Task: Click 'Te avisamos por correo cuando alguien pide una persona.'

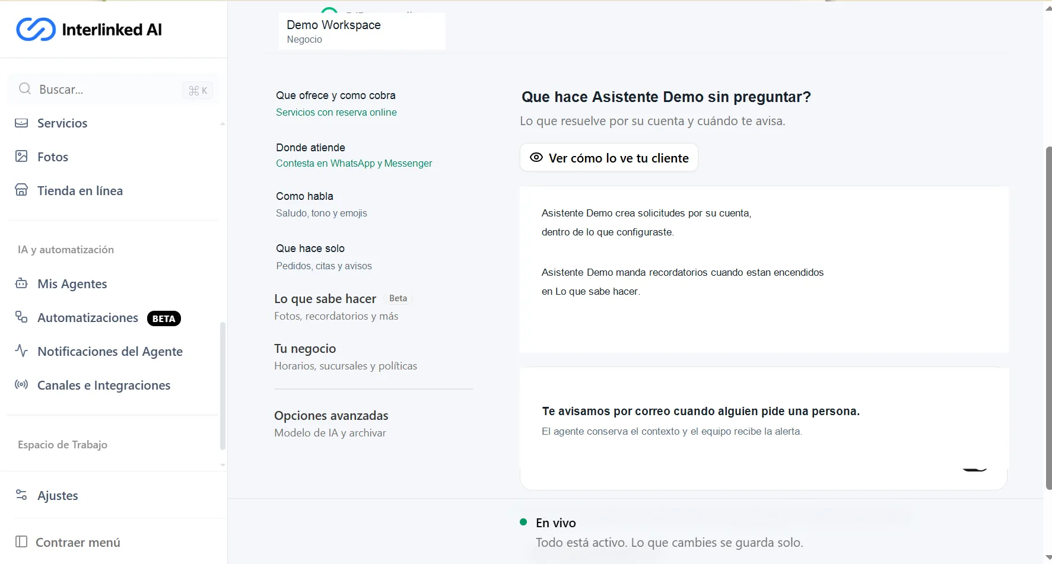Action: pyautogui.click(x=701, y=411)
